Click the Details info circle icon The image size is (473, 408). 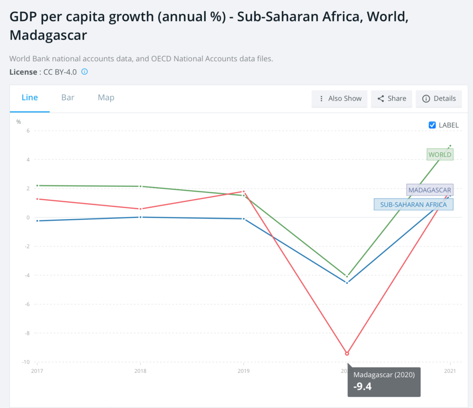426,98
